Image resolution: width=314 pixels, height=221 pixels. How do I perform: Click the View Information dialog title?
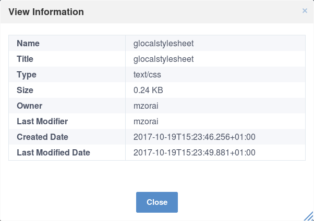point(46,12)
